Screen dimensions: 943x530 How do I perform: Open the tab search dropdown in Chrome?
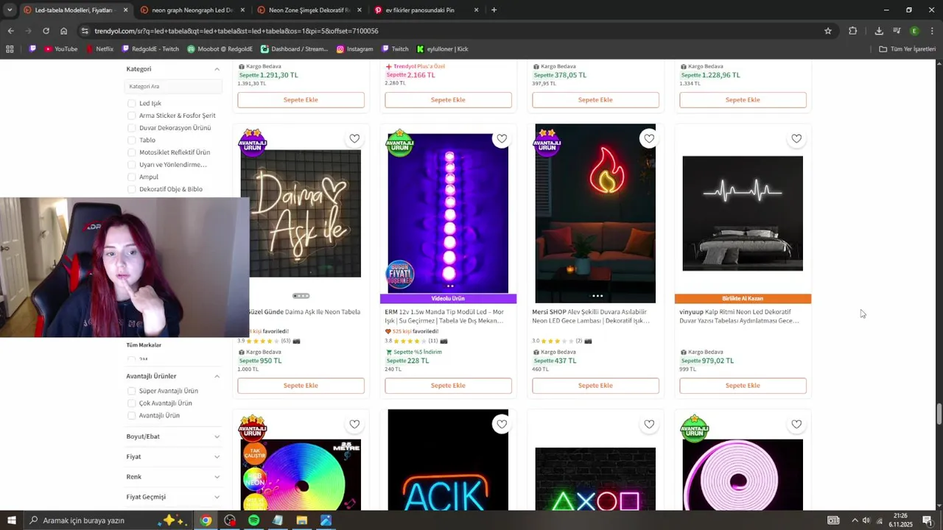click(9, 10)
